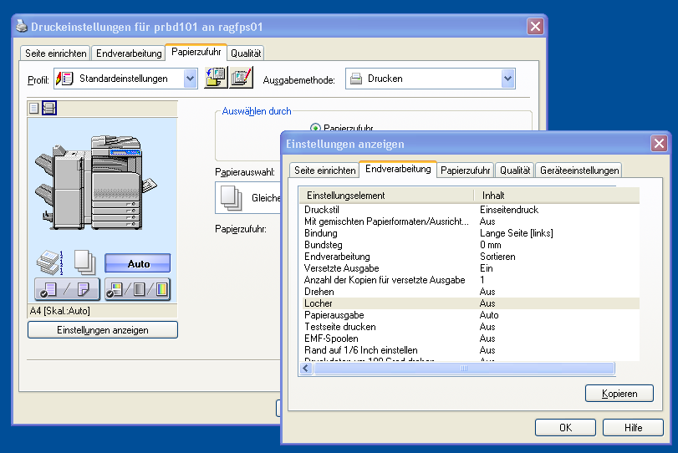Close the Druckeinstellungen window

[535, 27]
